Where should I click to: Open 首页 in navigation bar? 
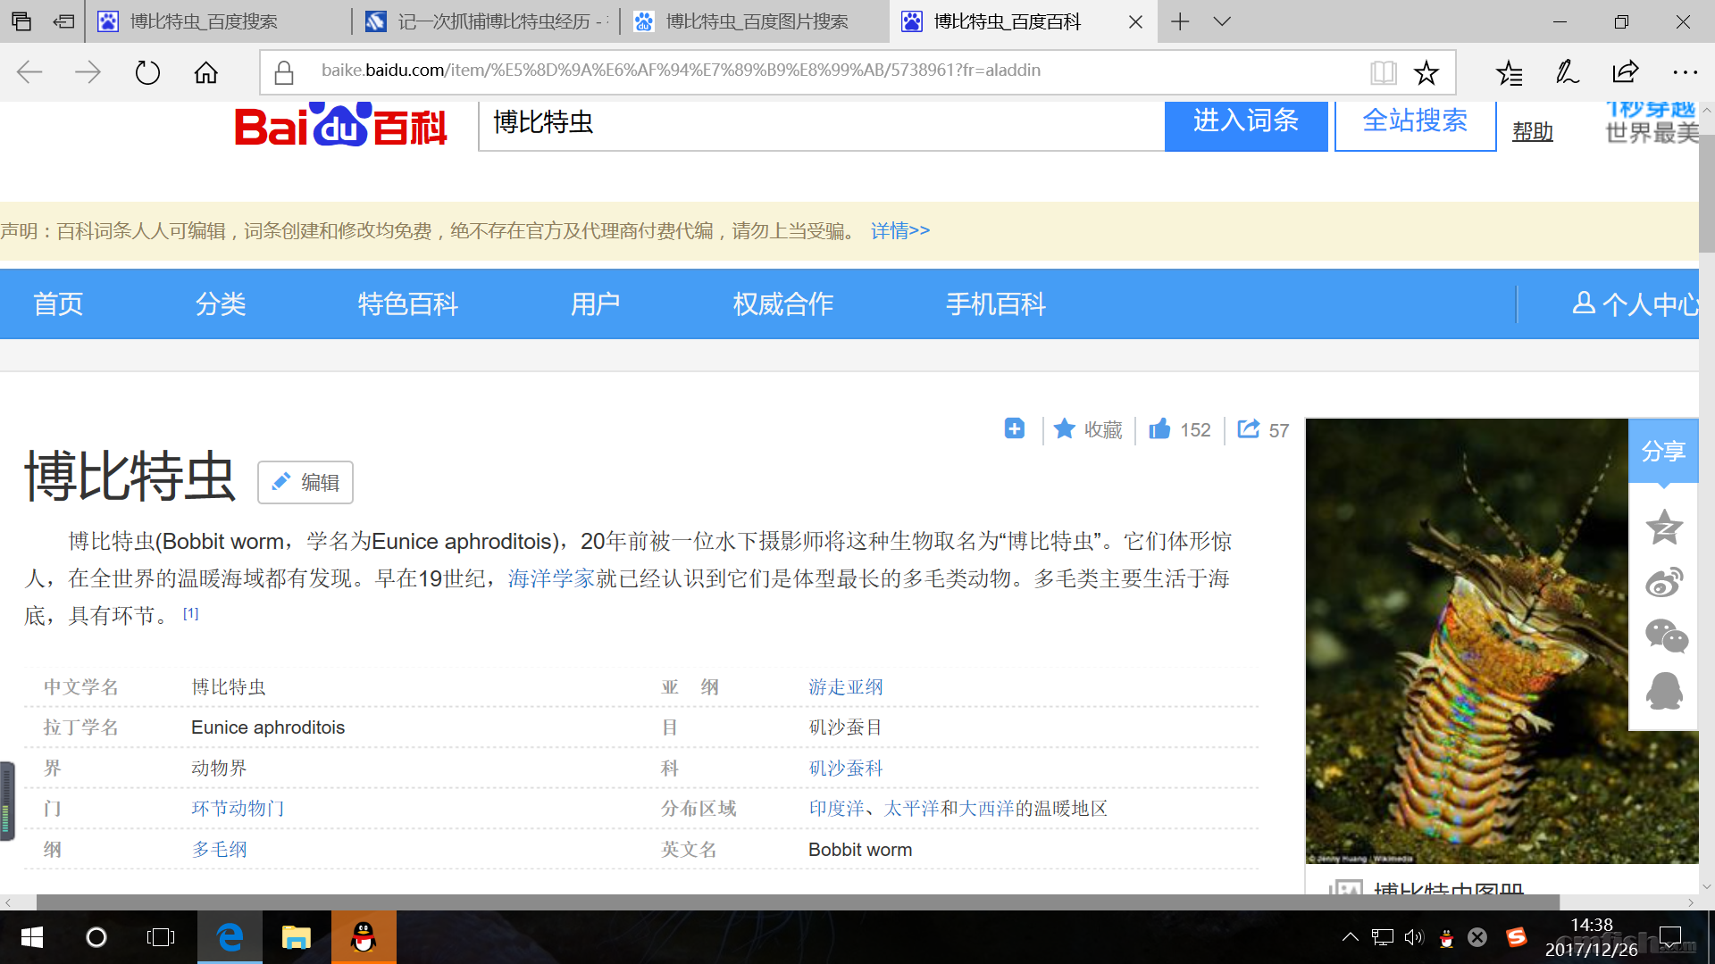58,304
